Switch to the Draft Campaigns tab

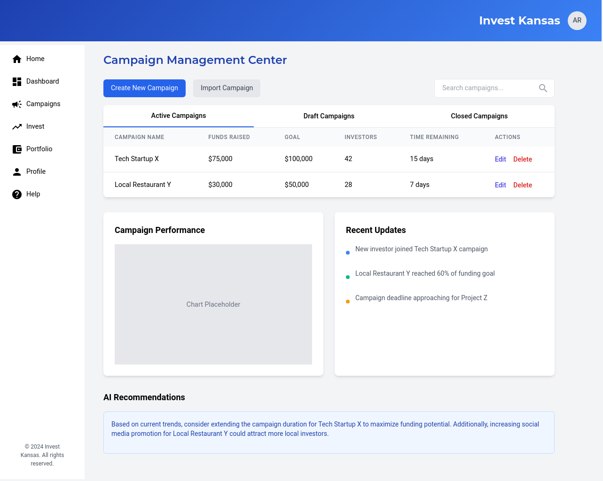tap(329, 116)
